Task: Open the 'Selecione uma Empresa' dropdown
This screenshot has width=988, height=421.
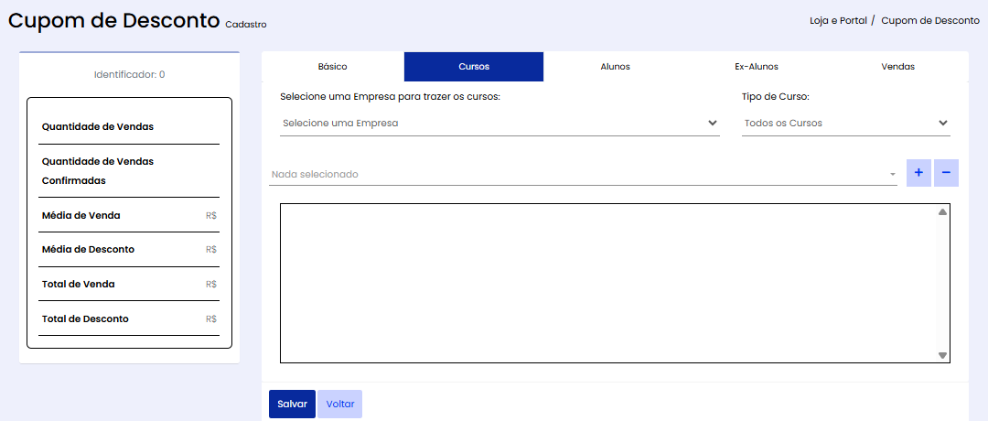Action: click(499, 123)
